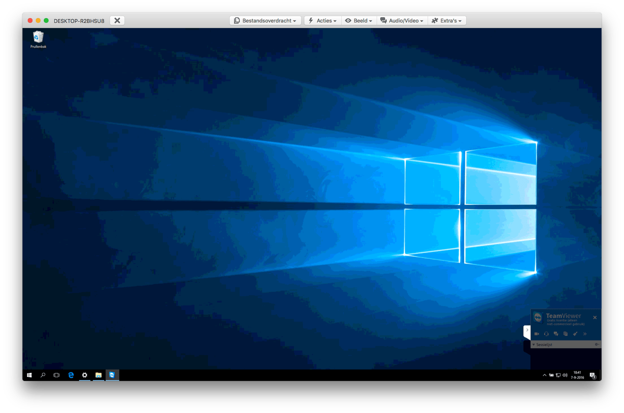Click the battery icon in the system tray
The width and height of the screenshot is (624, 413).
point(551,375)
